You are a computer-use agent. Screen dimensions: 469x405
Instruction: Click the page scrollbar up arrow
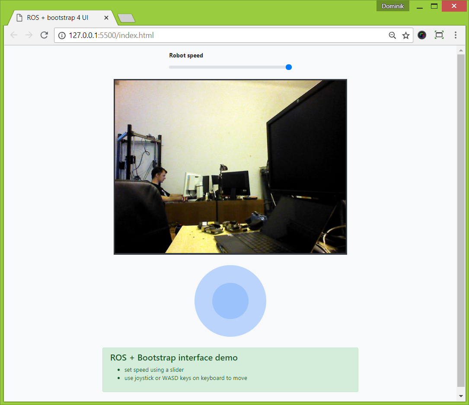[461, 51]
